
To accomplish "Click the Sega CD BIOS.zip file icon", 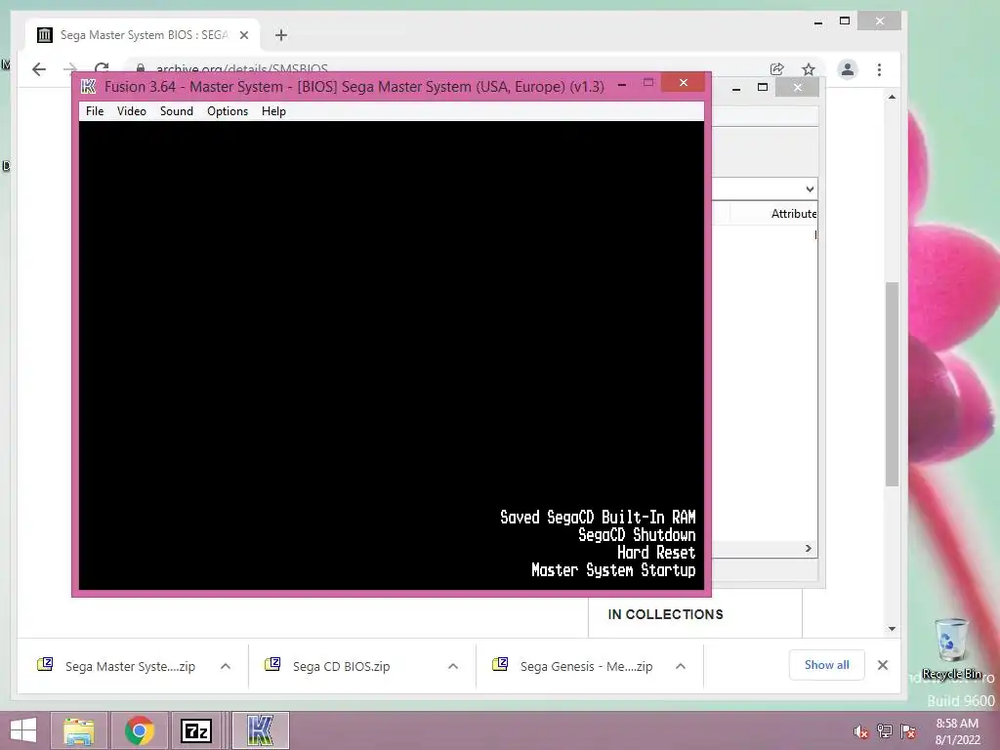I will [272, 664].
